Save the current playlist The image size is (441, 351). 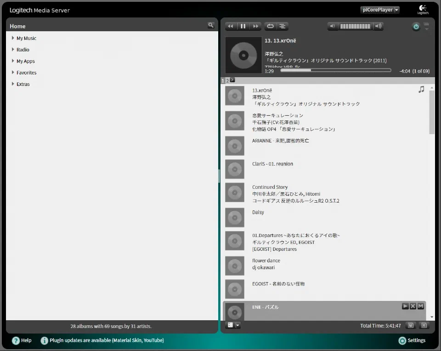point(411,325)
